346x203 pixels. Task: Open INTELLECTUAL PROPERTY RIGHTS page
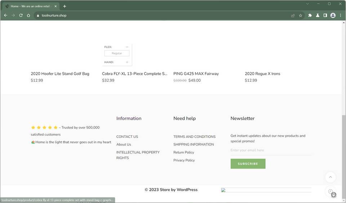tap(138, 155)
